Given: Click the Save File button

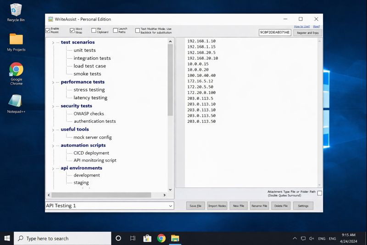Looking at the screenshot, I should 195,206.
